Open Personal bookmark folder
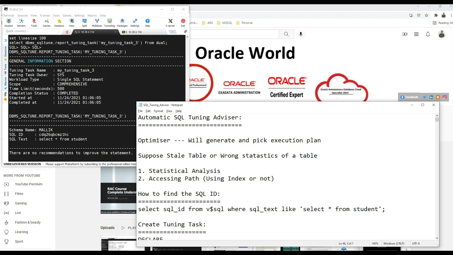The height and width of the screenshot is (255, 453). [244, 23]
